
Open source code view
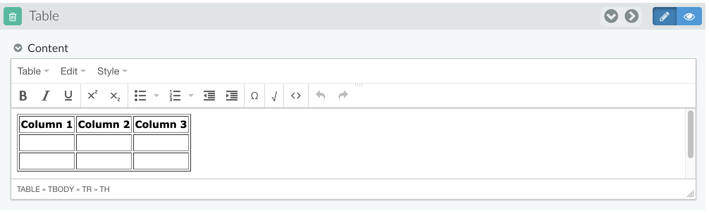[296, 96]
